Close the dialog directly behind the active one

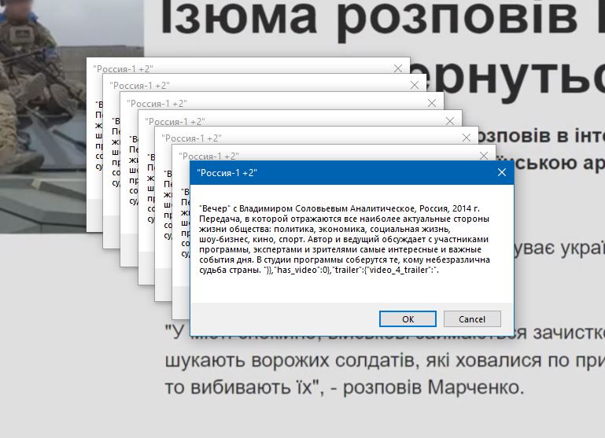click(483, 156)
